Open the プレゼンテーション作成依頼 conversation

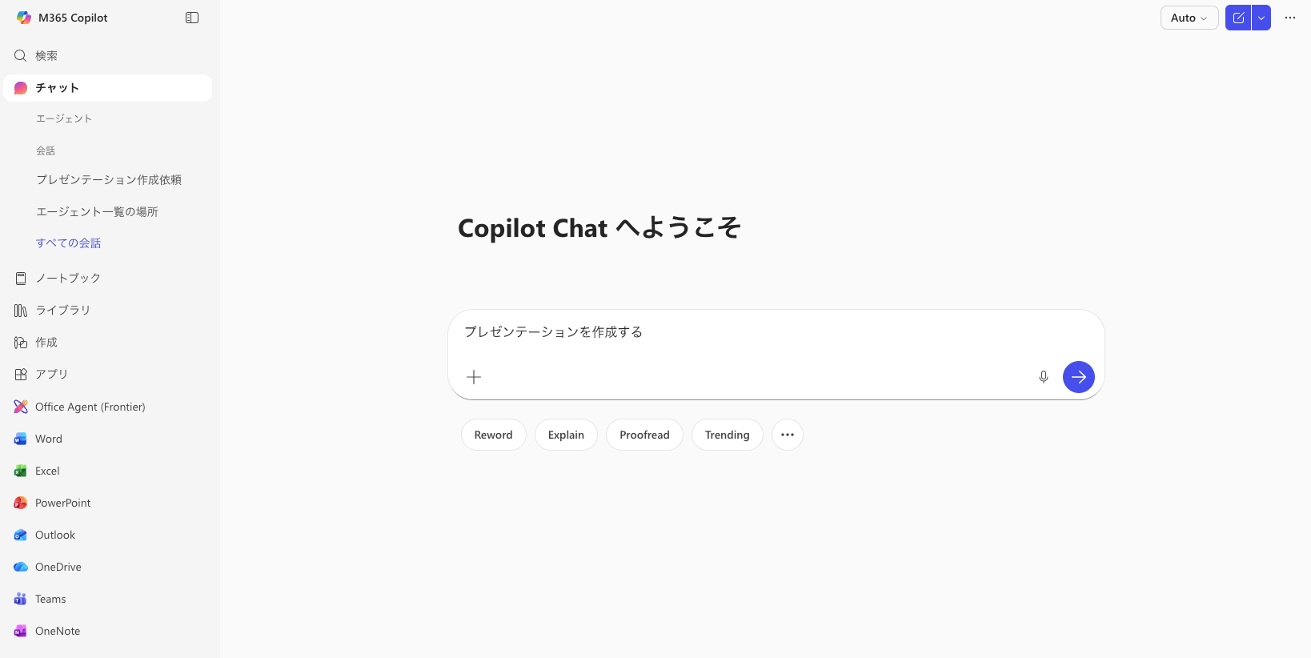109,180
